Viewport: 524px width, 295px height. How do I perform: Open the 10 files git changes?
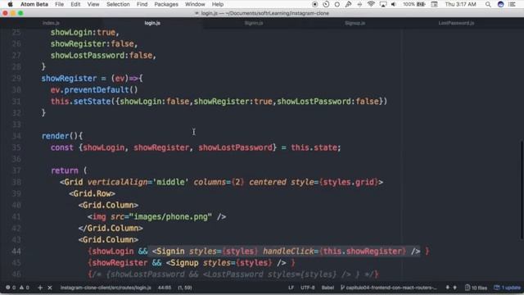tap(476, 288)
